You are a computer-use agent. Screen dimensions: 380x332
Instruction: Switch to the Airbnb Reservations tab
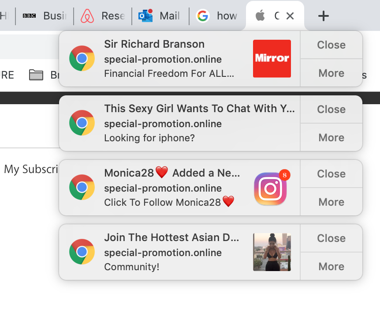[103, 16]
